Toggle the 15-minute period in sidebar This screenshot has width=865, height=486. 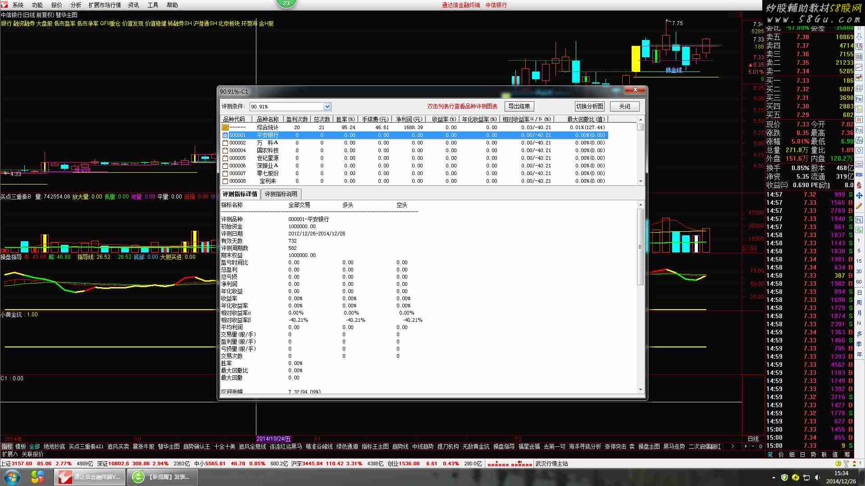859,261
